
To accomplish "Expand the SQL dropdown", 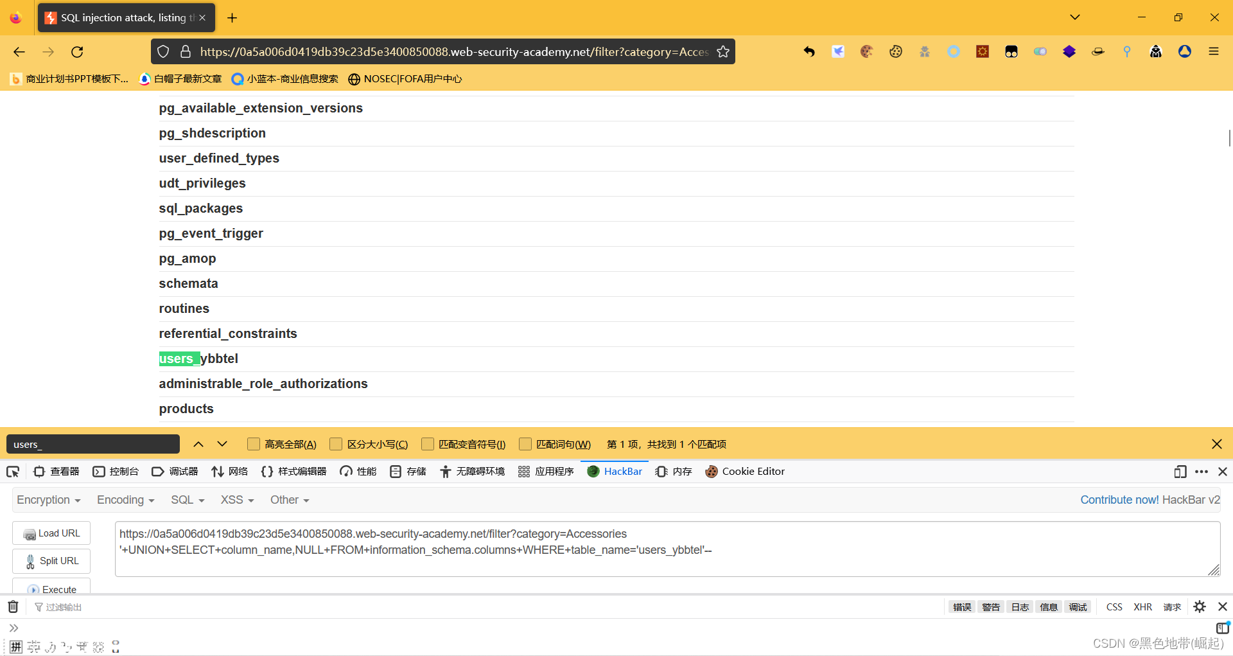I will pos(188,500).
